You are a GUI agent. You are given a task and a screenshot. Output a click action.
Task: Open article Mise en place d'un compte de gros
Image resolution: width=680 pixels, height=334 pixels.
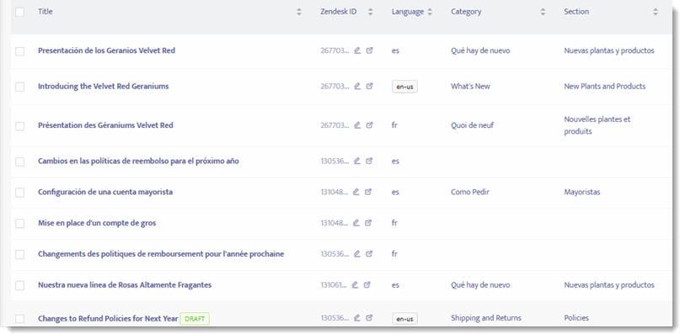point(97,223)
